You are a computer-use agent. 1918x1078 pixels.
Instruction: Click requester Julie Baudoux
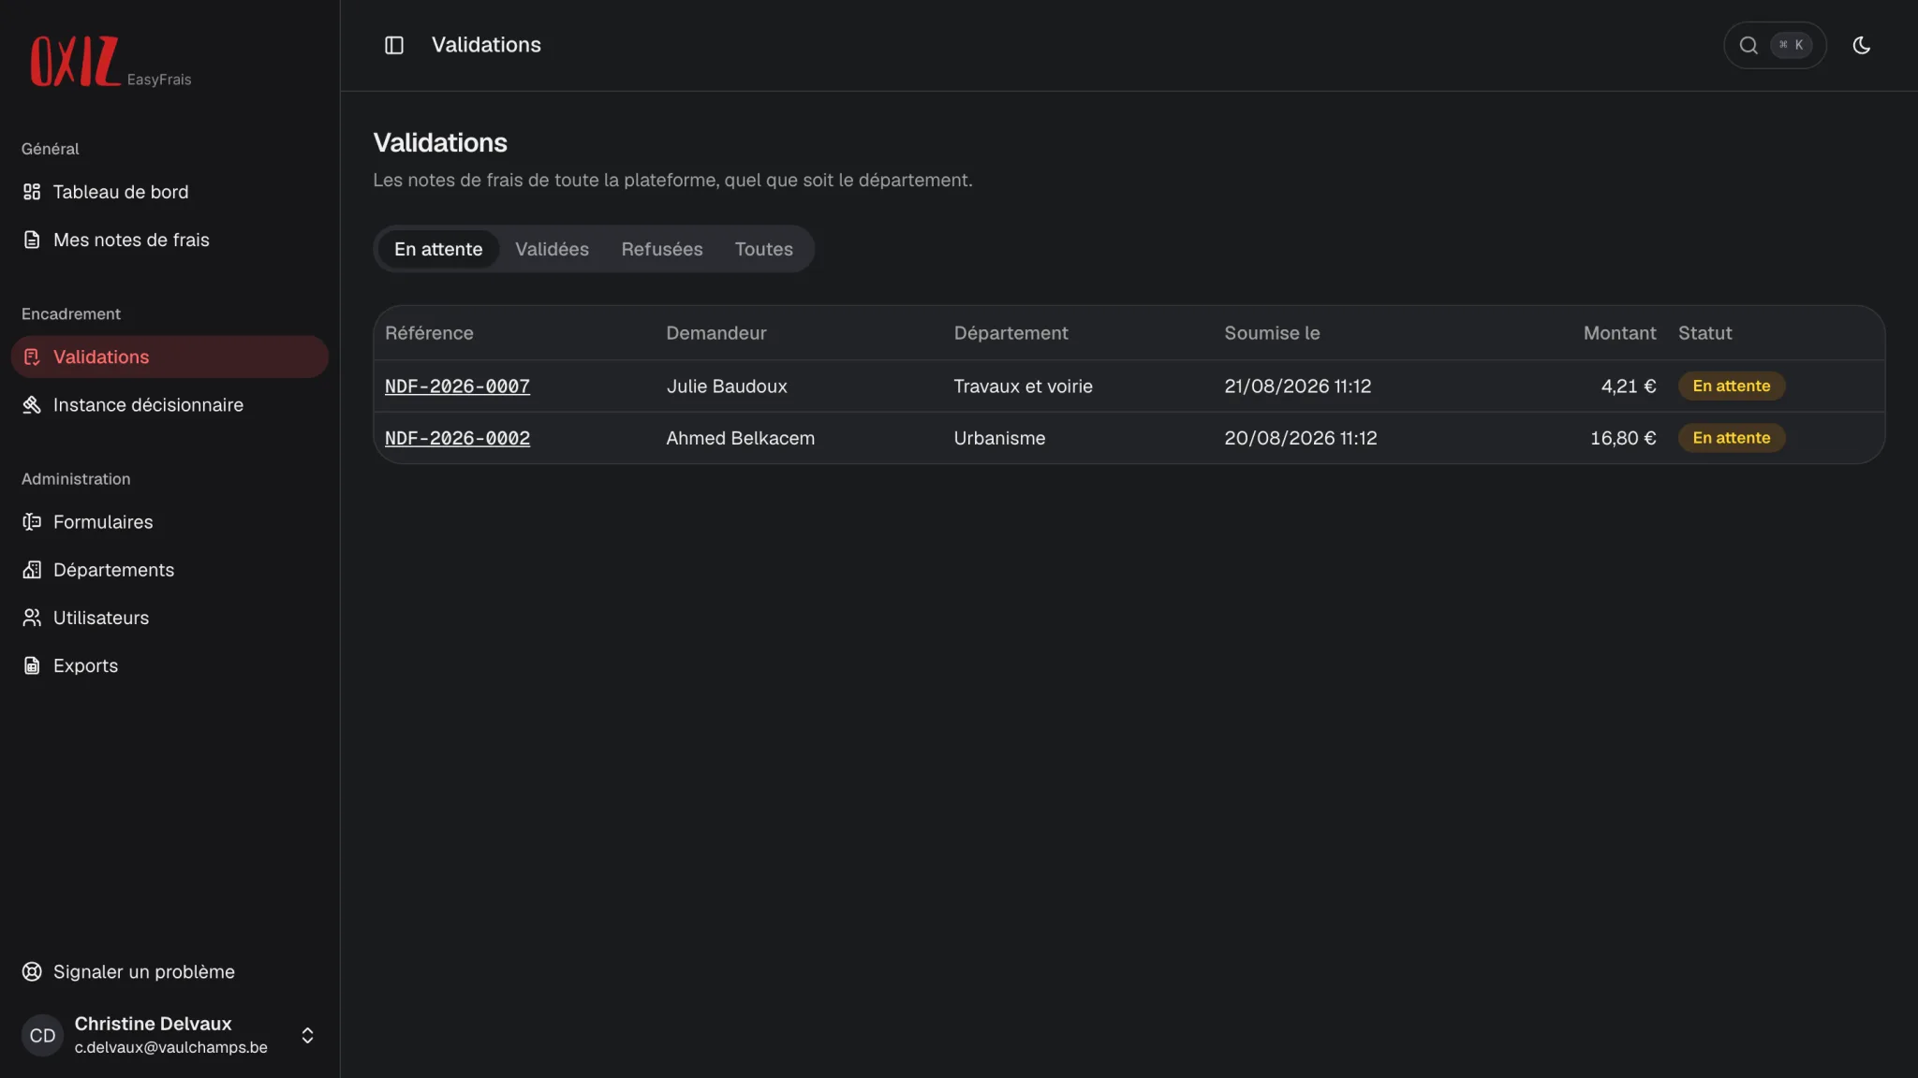[727, 386]
